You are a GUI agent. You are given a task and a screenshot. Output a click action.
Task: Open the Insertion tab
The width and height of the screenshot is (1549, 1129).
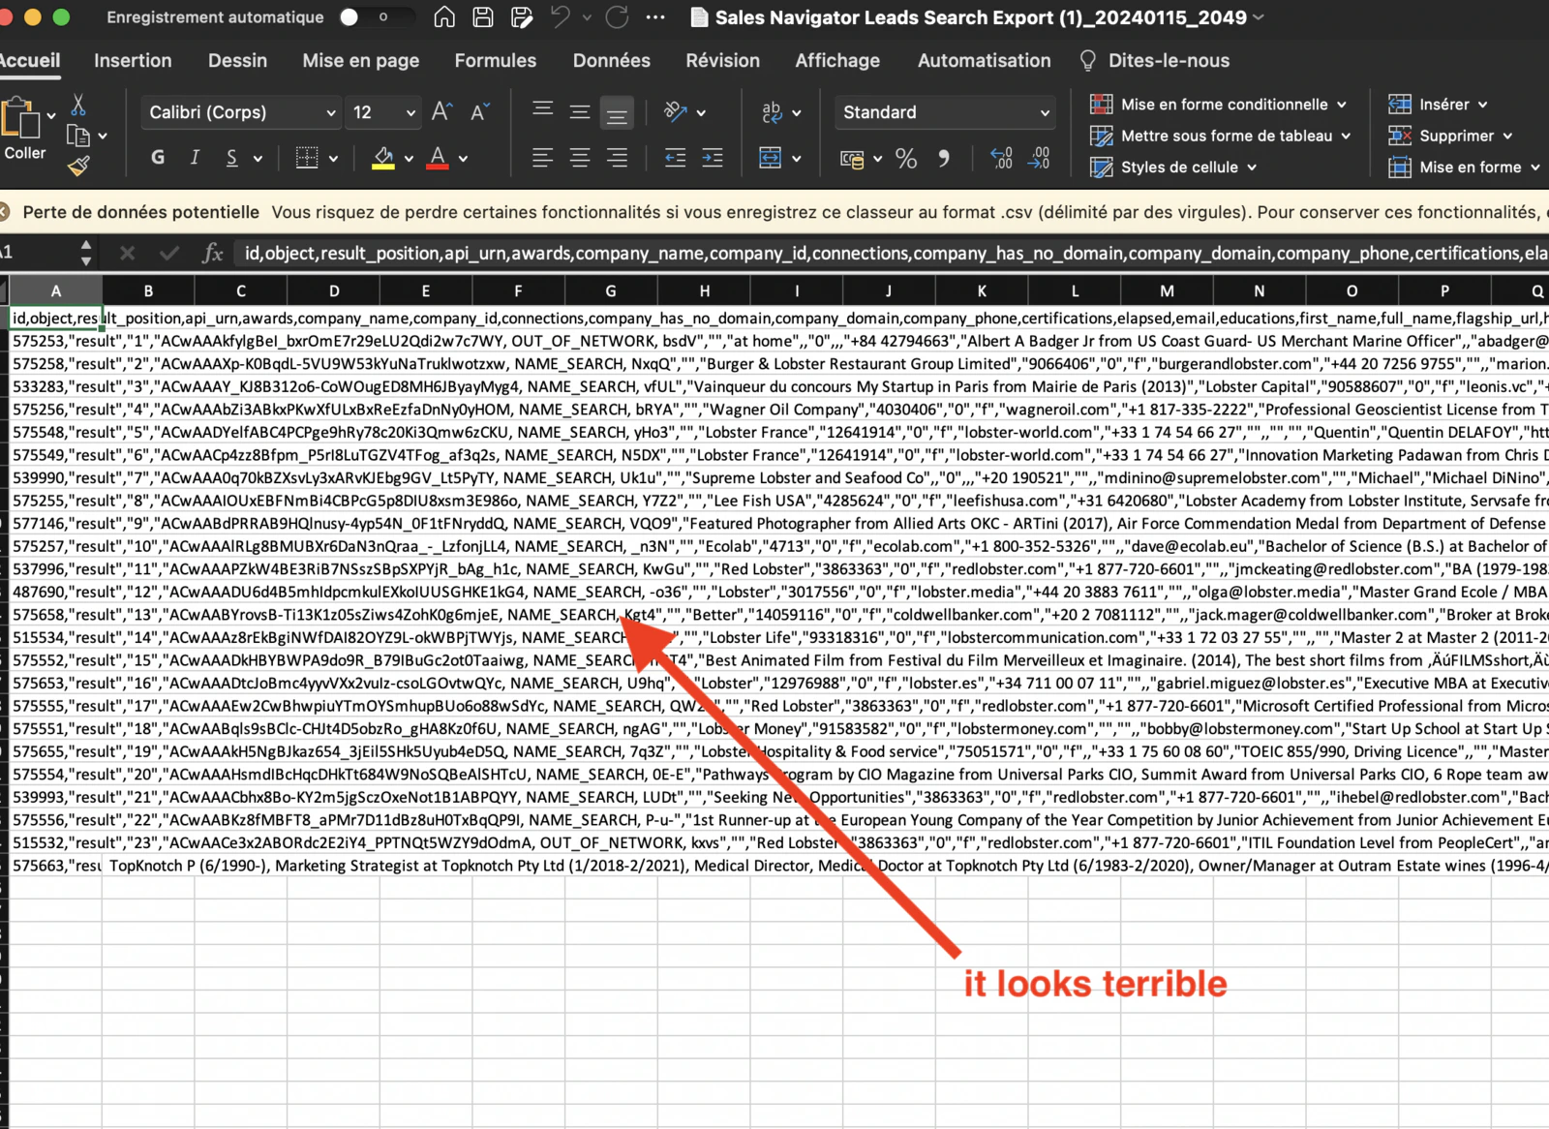[x=133, y=60]
